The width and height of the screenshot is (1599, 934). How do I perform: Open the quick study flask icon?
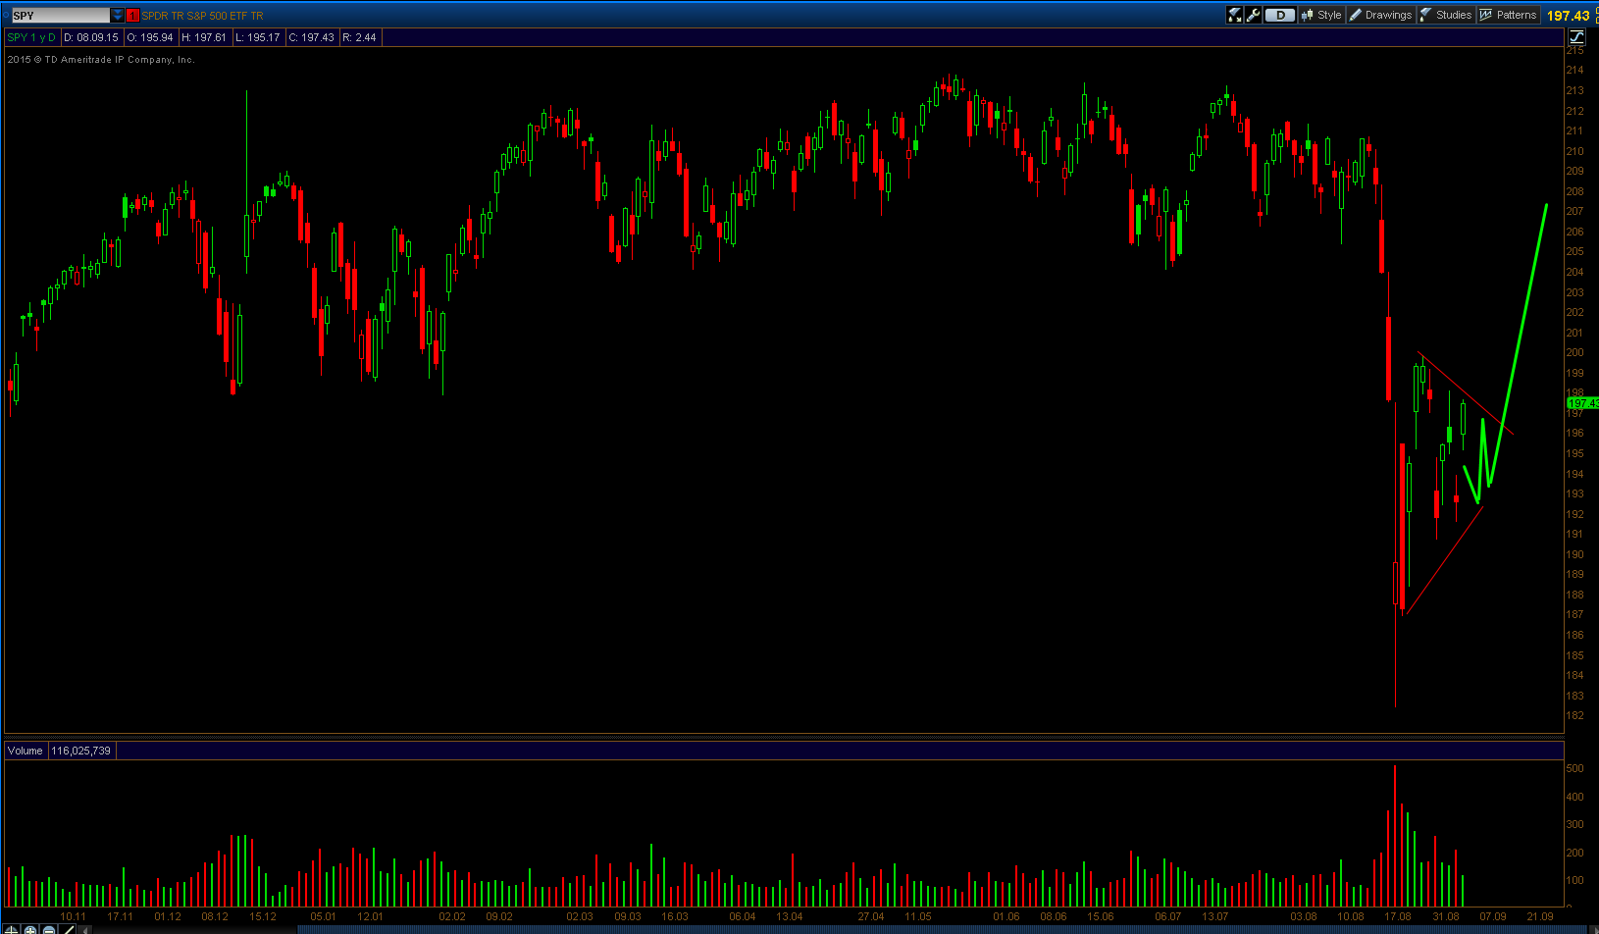1235,15
